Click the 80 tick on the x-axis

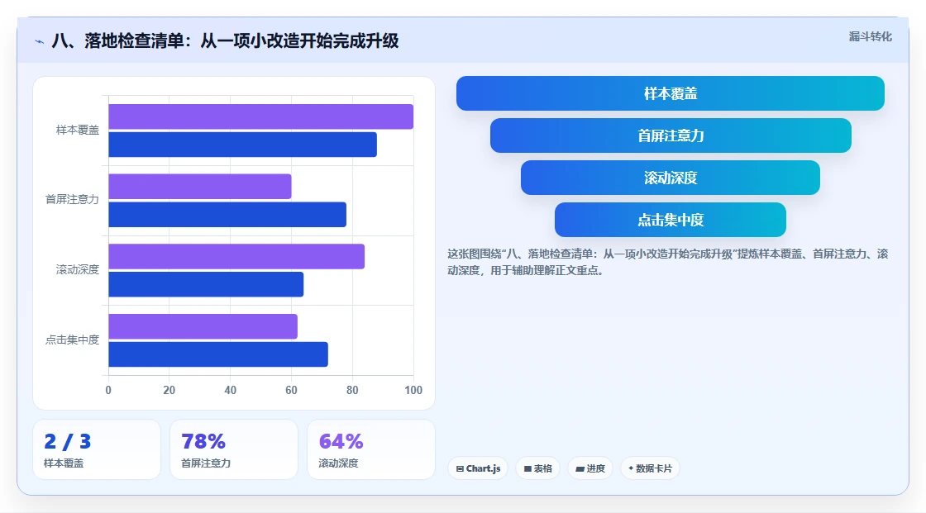point(352,390)
